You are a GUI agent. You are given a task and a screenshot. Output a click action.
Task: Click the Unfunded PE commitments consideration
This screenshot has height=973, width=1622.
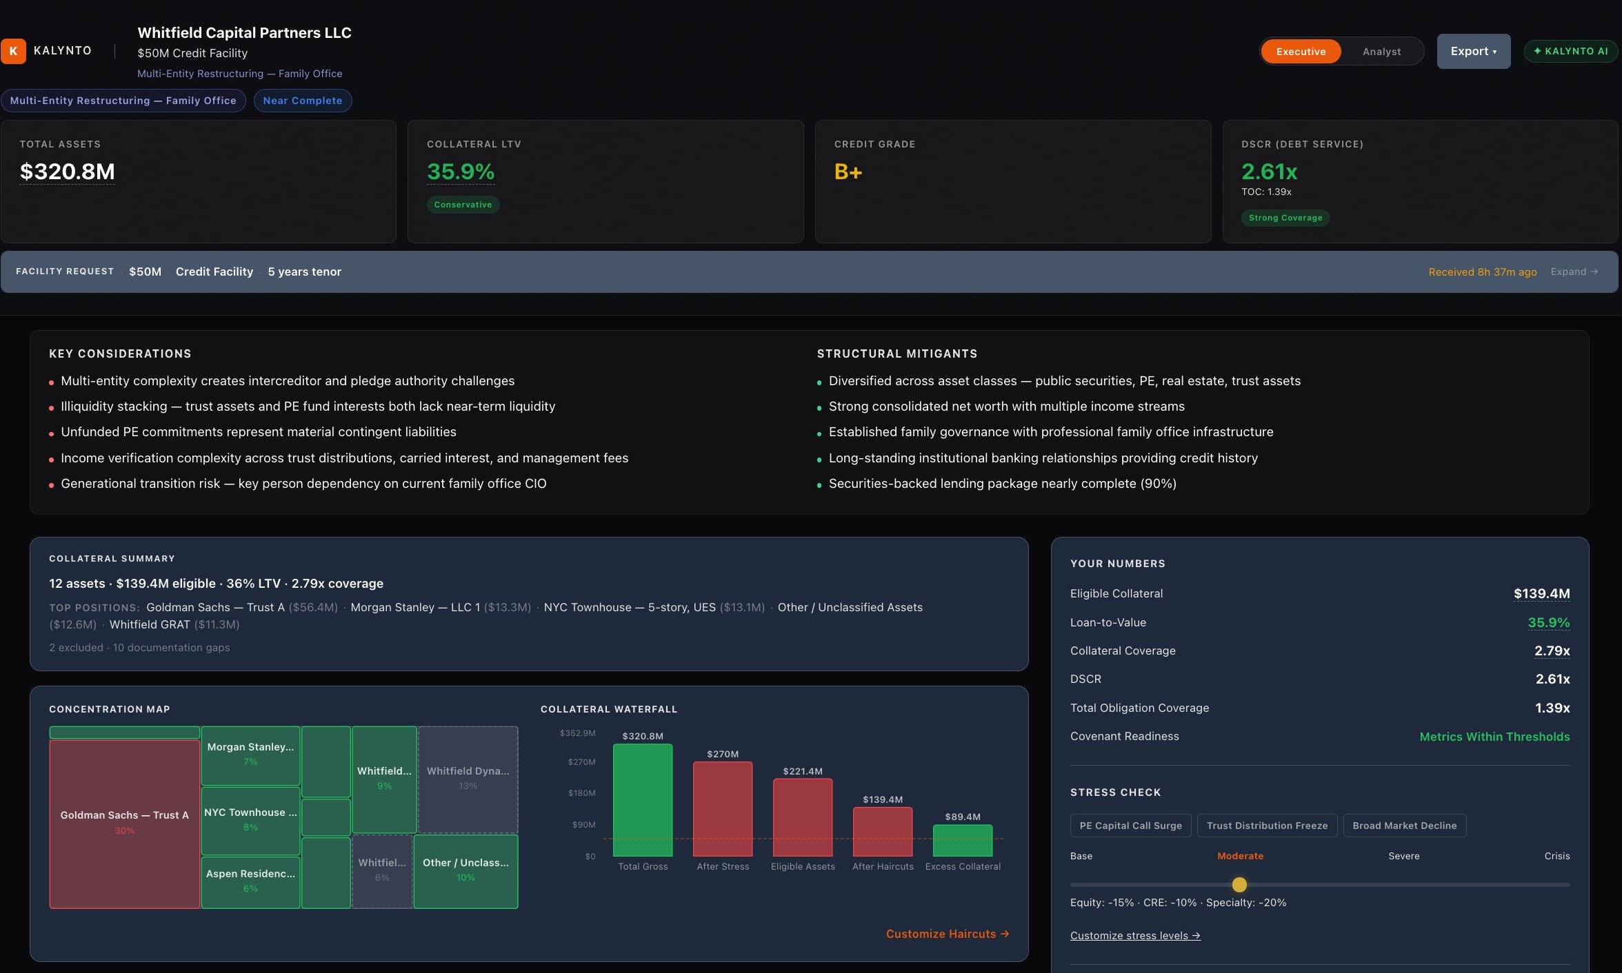[259, 432]
